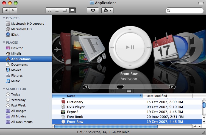The width and height of the screenshot is (206, 135).
Task: Click the DVD Player list icon
Action: 63,107
